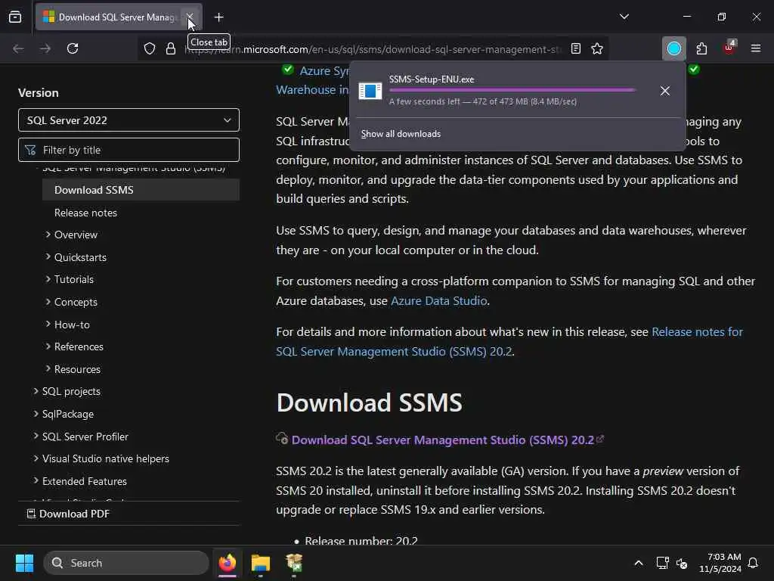Open the Windows Start menu
This screenshot has height=581, width=774.
pos(24,563)
